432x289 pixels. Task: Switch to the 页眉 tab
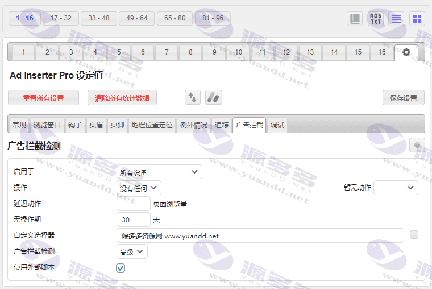96,125
